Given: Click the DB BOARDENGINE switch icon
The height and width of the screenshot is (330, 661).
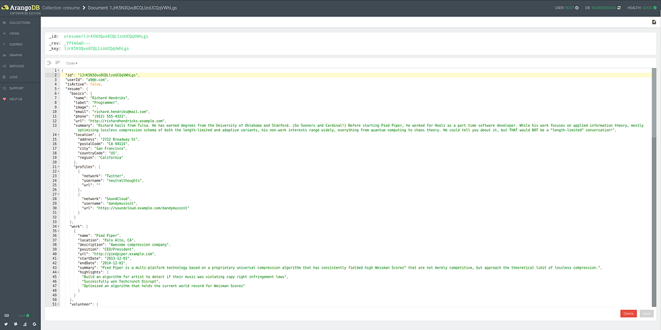Looking at the screenshot, I should coord(619,7).
